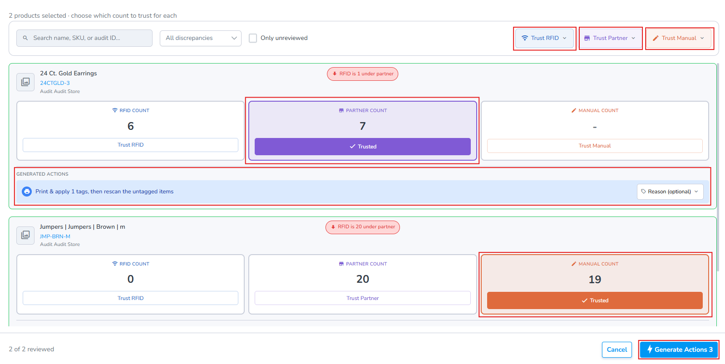
Task: Click the Jumpers Brown product image placeholder
Action: [x=25, y=235]
